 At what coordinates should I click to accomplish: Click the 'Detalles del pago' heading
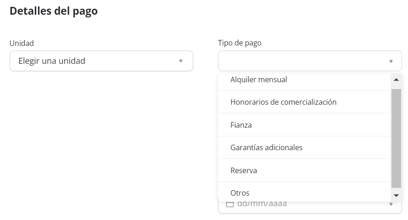point(54,11)
